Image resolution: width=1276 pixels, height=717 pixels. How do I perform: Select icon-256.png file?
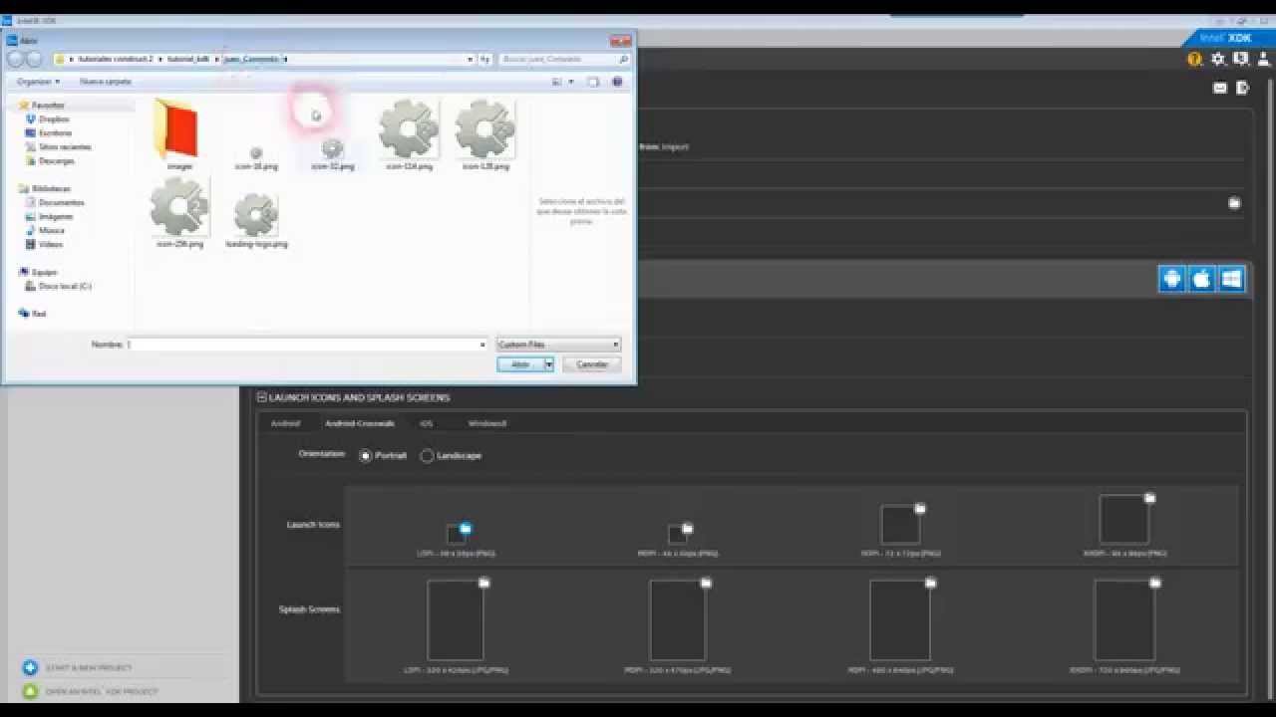[x=179, y=212]
